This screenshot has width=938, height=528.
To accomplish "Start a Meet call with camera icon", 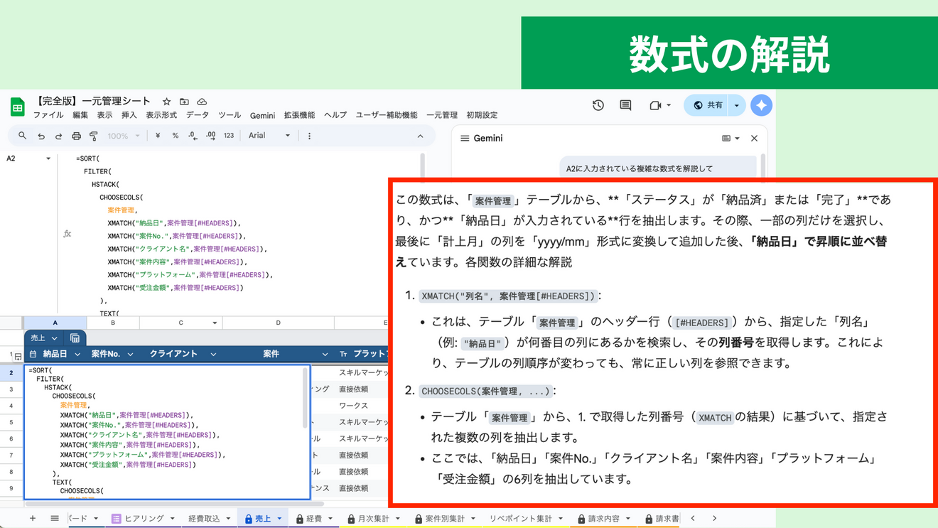I will click(x=655, y=105).
